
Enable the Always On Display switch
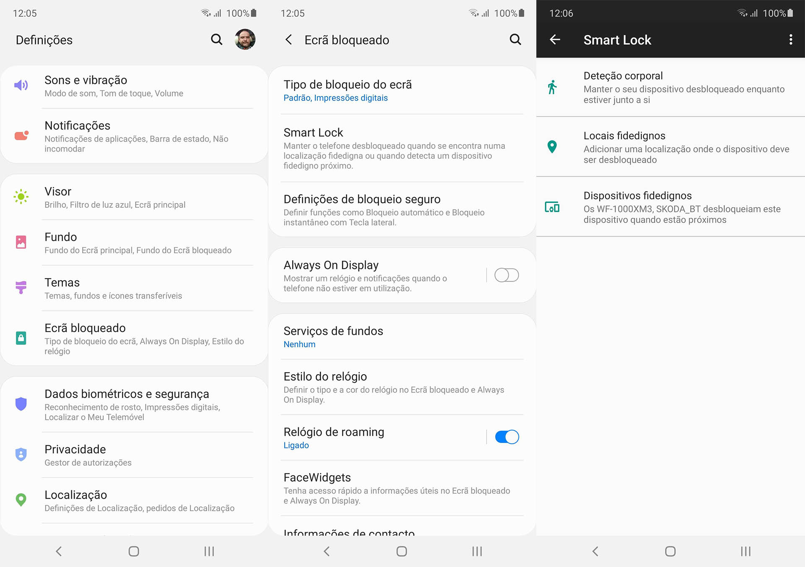(506, 275)
